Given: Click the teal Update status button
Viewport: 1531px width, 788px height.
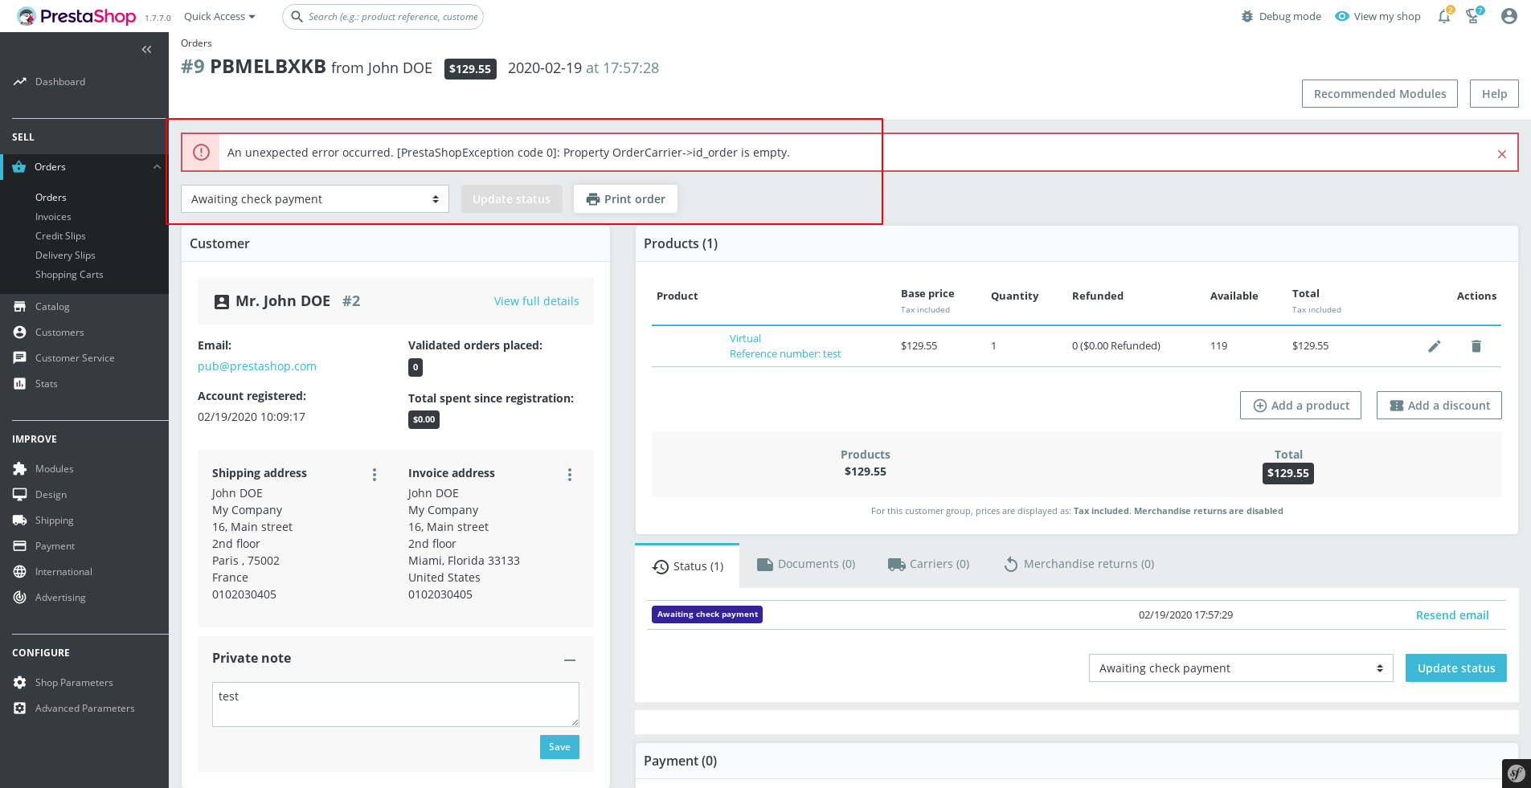Looking at the screenshot, I should click(x=1456, y=668).
